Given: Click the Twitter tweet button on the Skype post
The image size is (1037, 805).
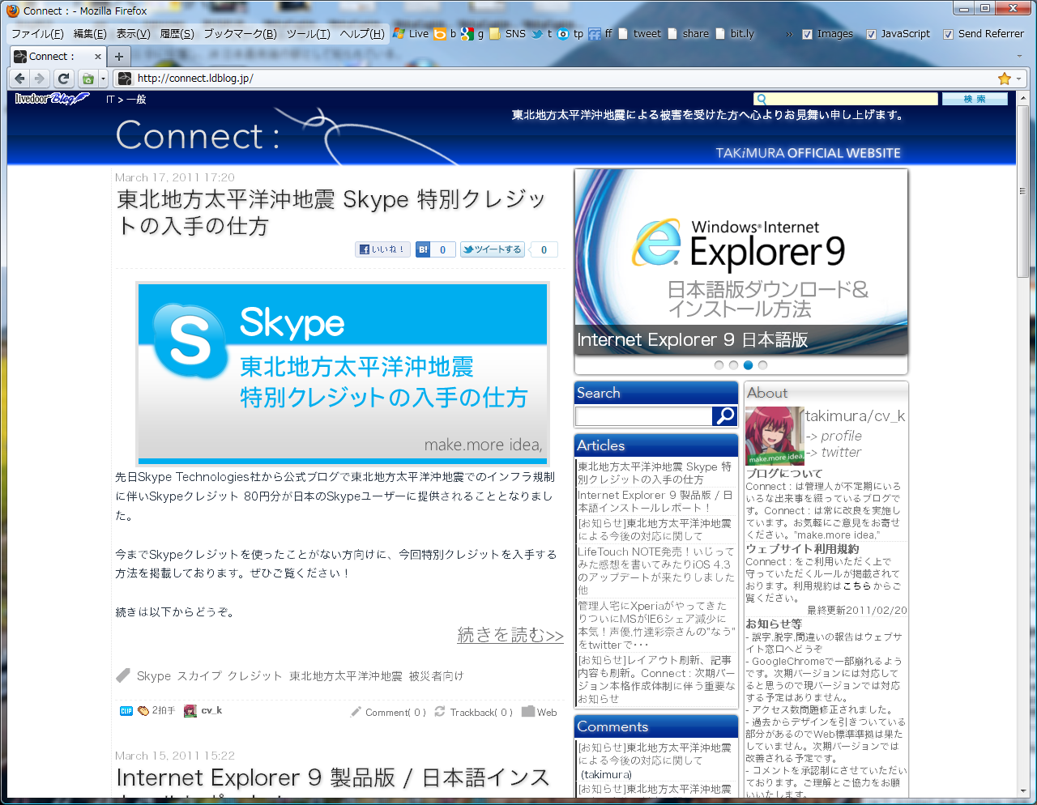Looking at the screenshot, I should pyautogui.click(x=492, y=249).
